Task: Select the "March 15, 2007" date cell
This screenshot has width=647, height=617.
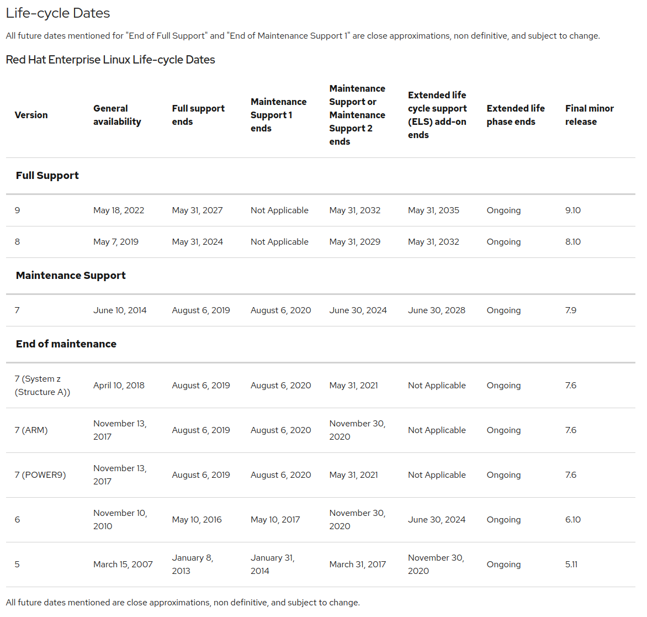Action: (x=123, y=565)
